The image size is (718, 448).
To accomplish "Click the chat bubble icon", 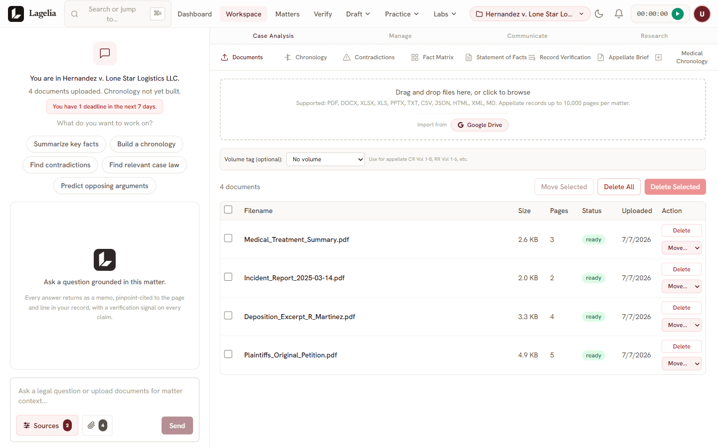I will [x=105, y=53].
